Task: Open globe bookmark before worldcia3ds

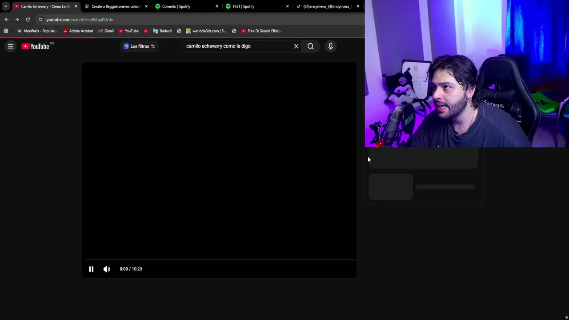Action: click(x=179, y=31)
